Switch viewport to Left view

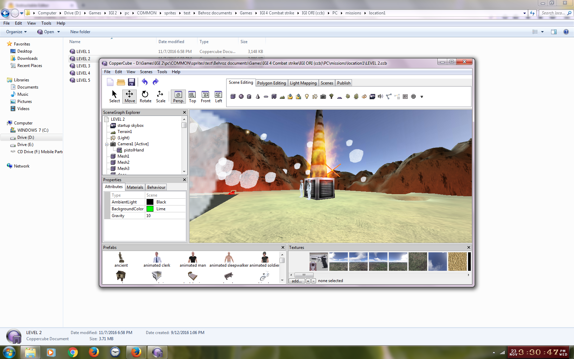coord(219,96)
